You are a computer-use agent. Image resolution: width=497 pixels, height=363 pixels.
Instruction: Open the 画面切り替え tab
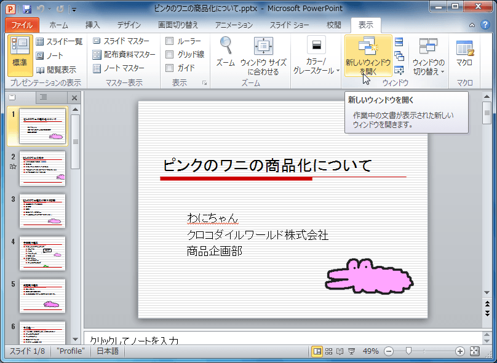coord(178,25)
